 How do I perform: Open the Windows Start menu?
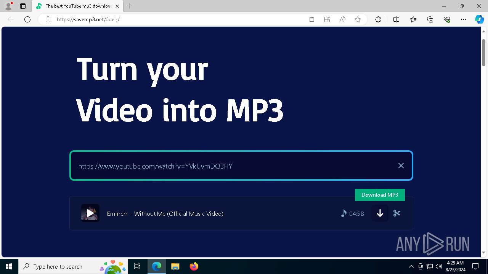(x=9, y=266)
